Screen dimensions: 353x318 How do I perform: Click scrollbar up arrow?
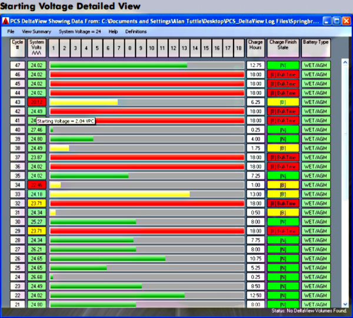coord(345,63)
